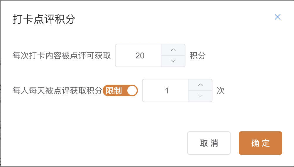Click the 打卡点评积分 dialog title

44,19
